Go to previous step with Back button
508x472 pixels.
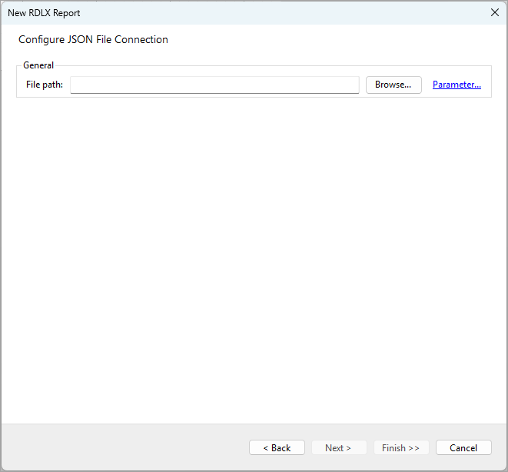277,447
